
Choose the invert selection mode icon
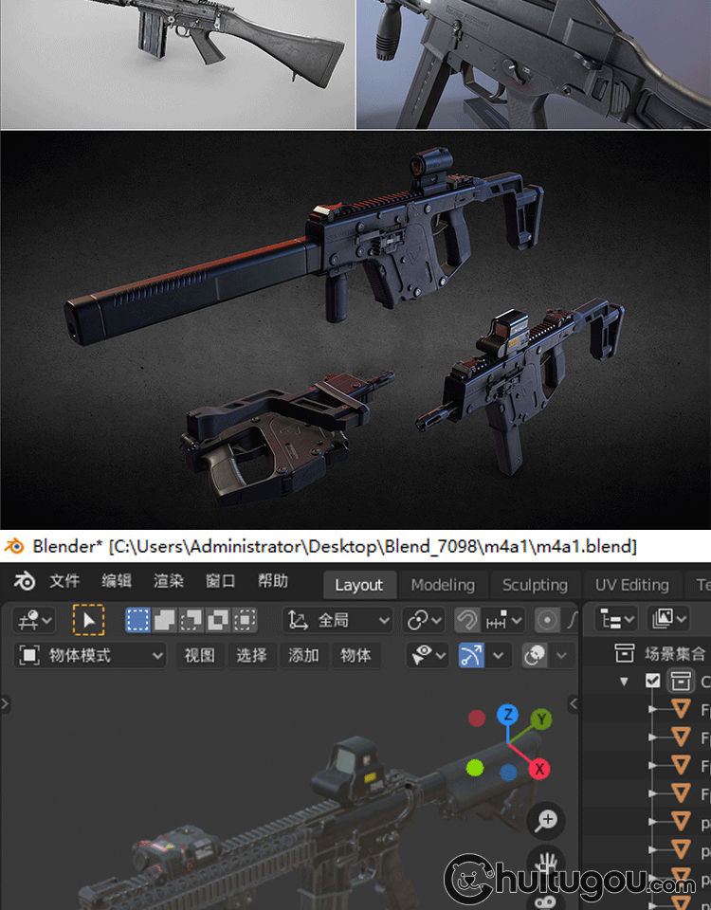click(x=218, y=620)
